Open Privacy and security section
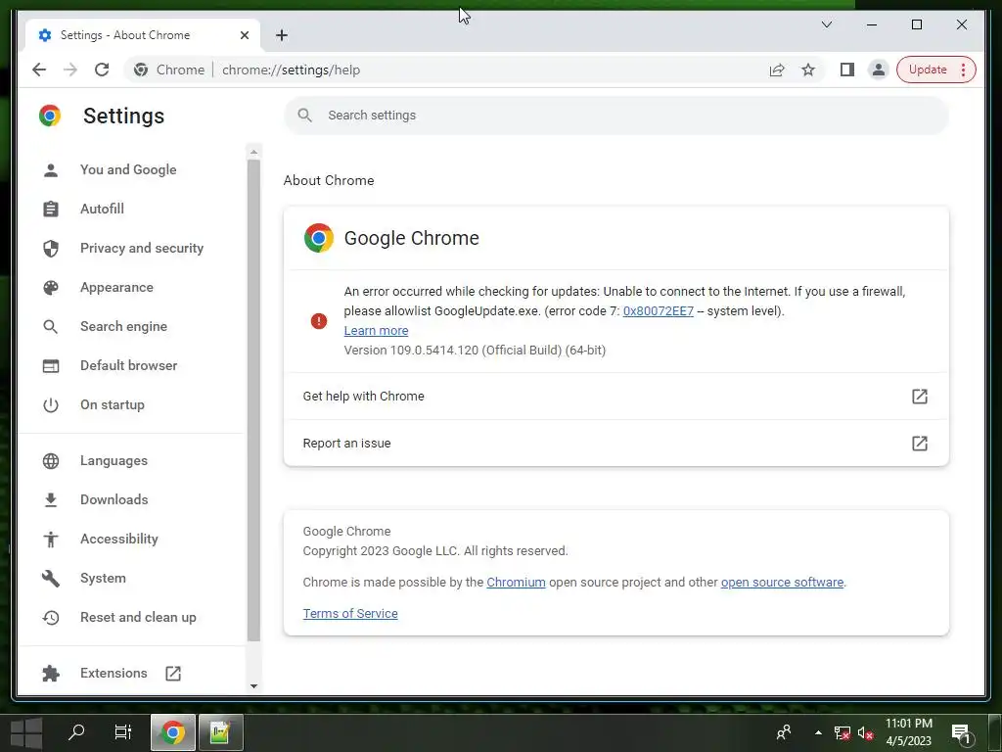This screenshot has width=1002, height=752. pyautogui.click(x=141, y=248)
